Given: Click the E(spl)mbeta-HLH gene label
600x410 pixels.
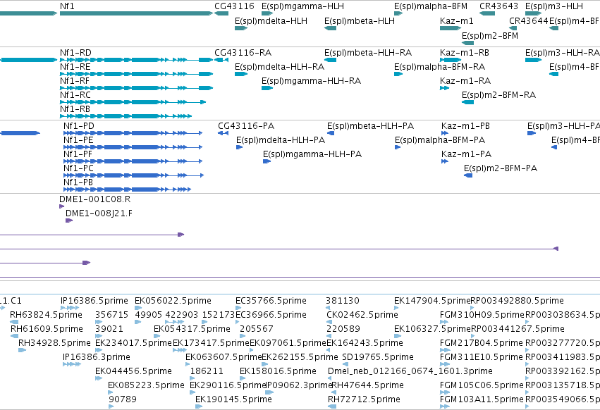Looking at the screenshot, I should click(x=360, y=21).
